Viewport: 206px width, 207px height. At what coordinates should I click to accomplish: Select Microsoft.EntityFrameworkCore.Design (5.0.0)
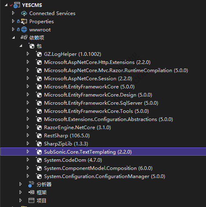[98, 95]
